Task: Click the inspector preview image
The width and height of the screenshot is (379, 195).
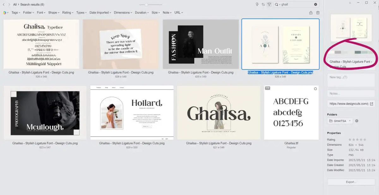Action: pyautogui.click(x=351, y=28)
